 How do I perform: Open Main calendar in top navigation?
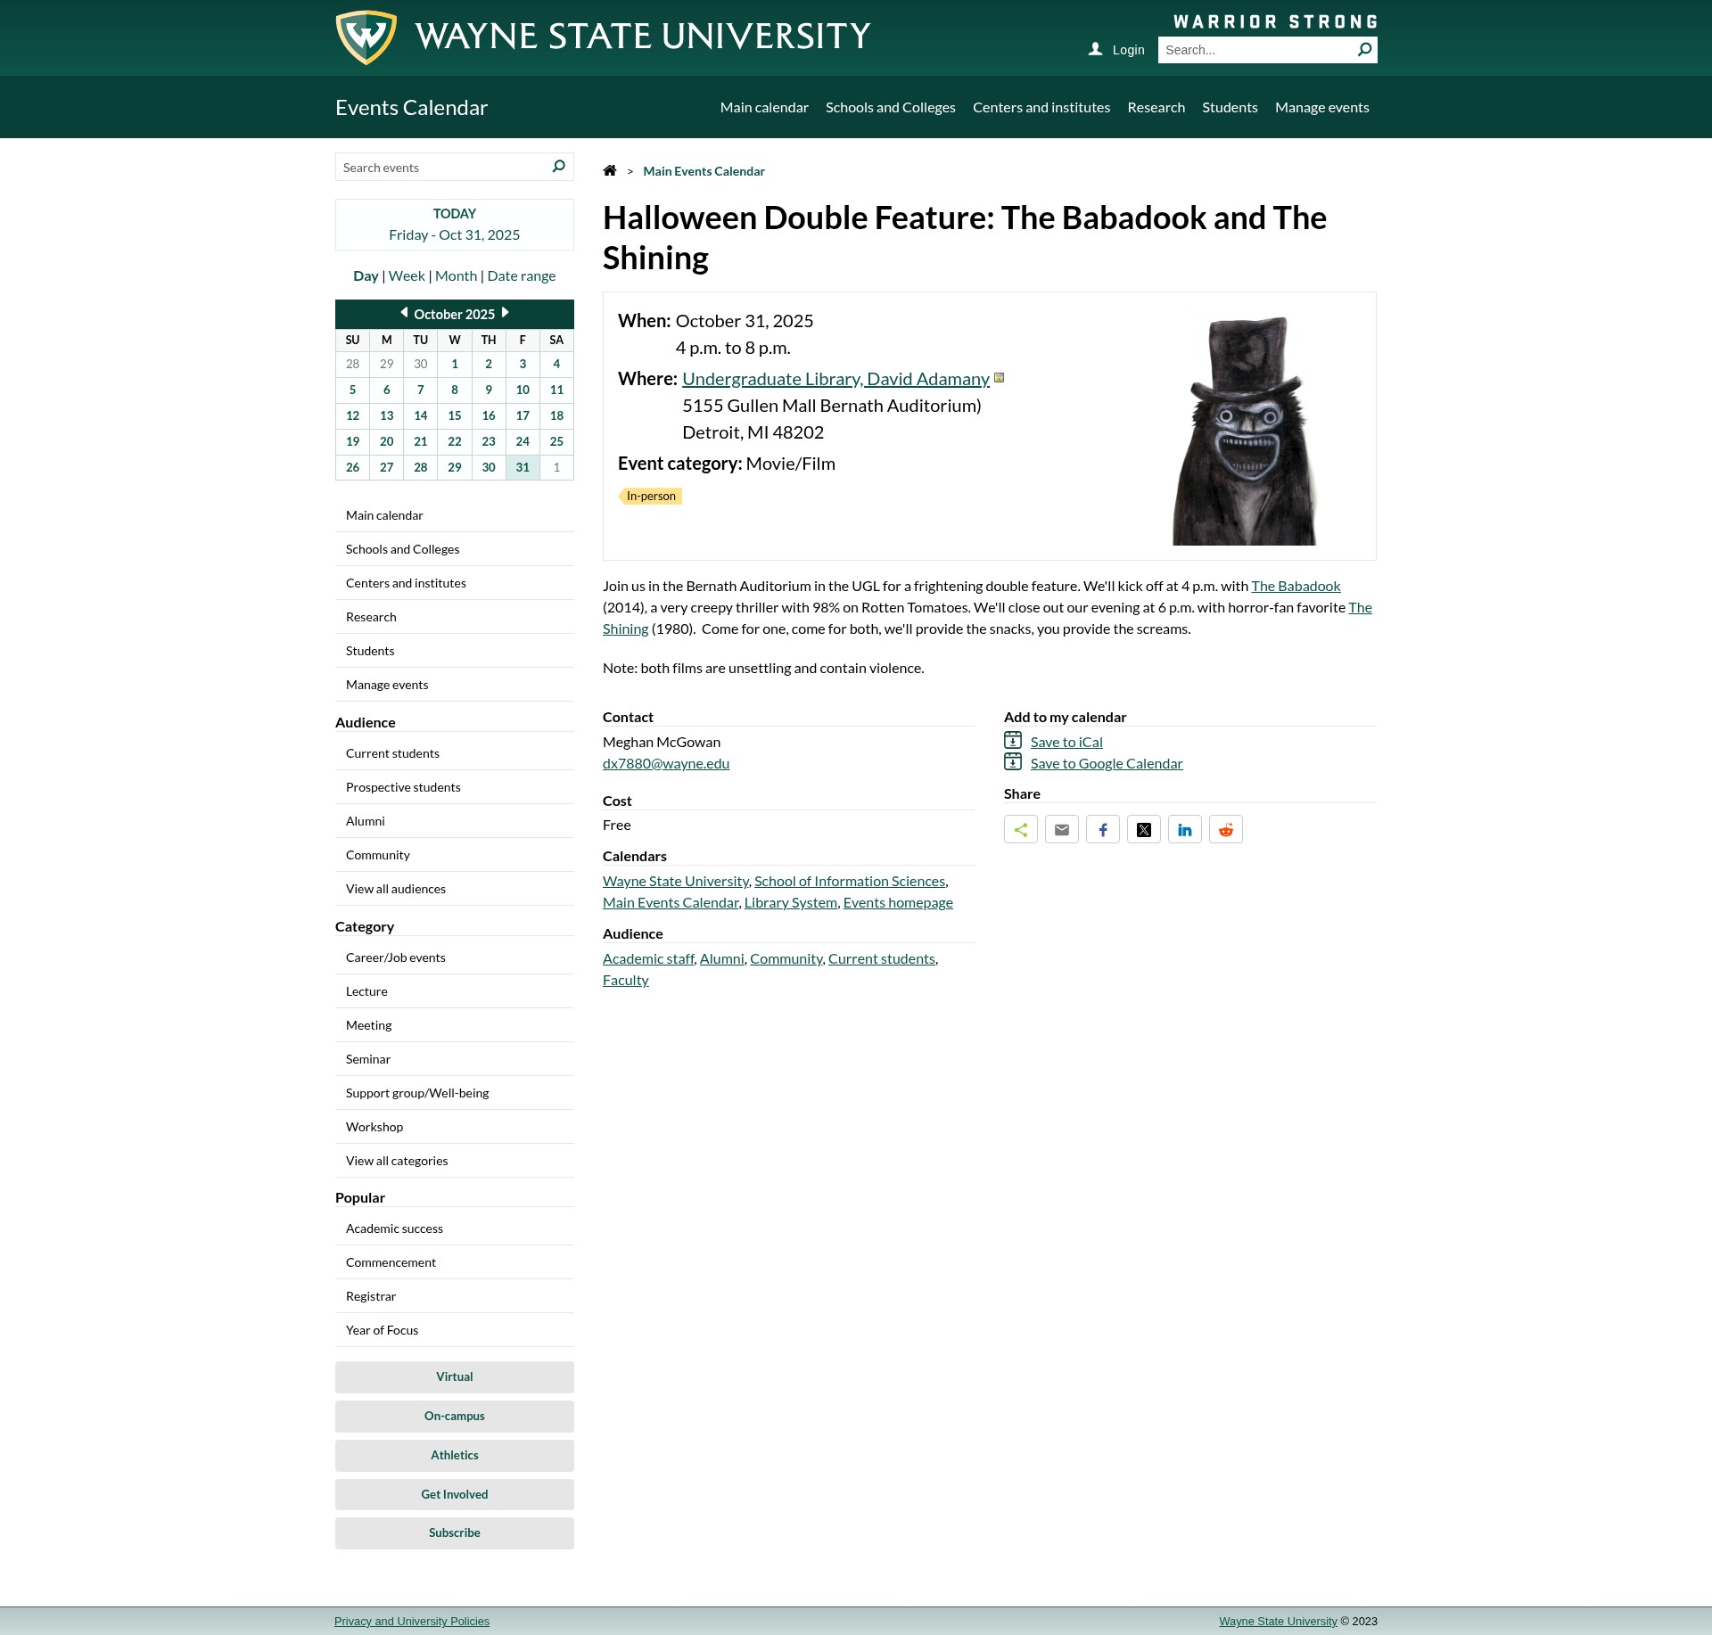point(764,107)
